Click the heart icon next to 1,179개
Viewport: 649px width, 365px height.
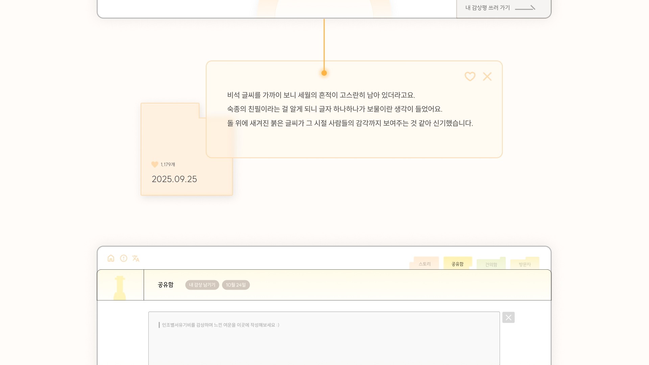(155, 165)
